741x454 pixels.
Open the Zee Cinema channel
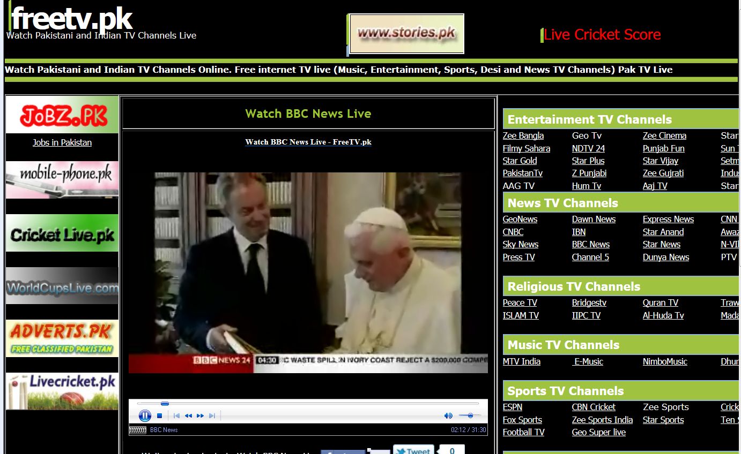click(664, 135)
